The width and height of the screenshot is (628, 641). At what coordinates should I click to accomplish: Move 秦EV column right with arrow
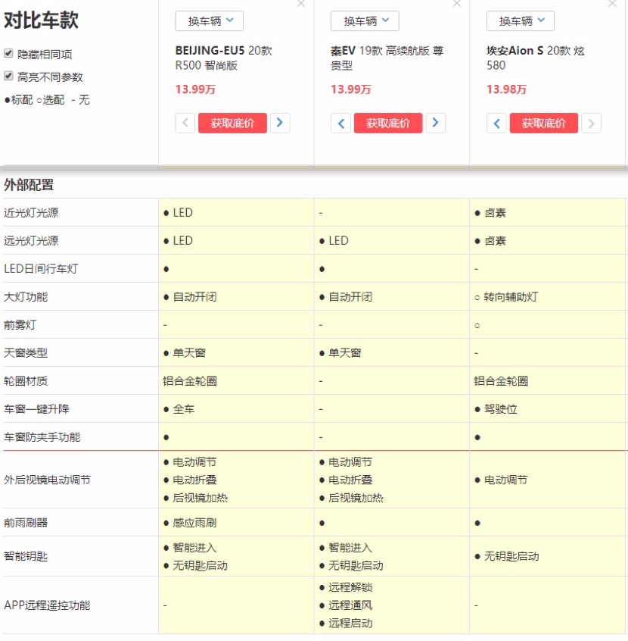coord(435,123)
